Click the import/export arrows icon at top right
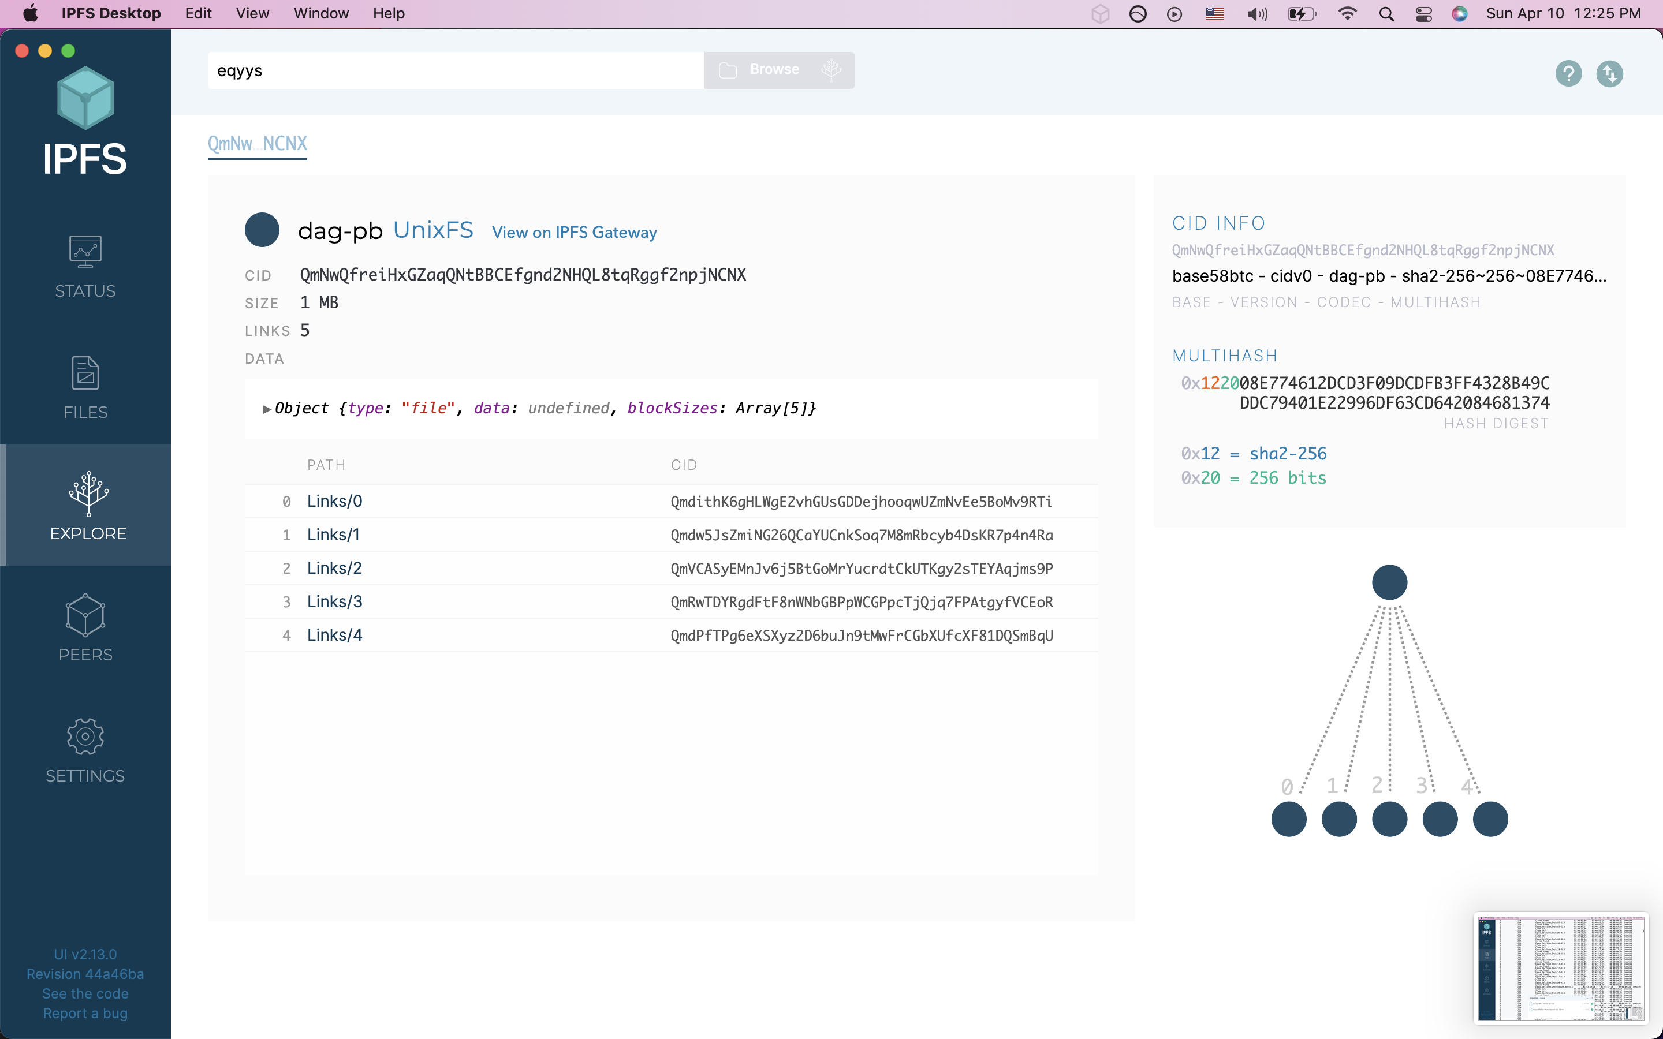The image size is (1663, 1039). (x=1609, y=73)
